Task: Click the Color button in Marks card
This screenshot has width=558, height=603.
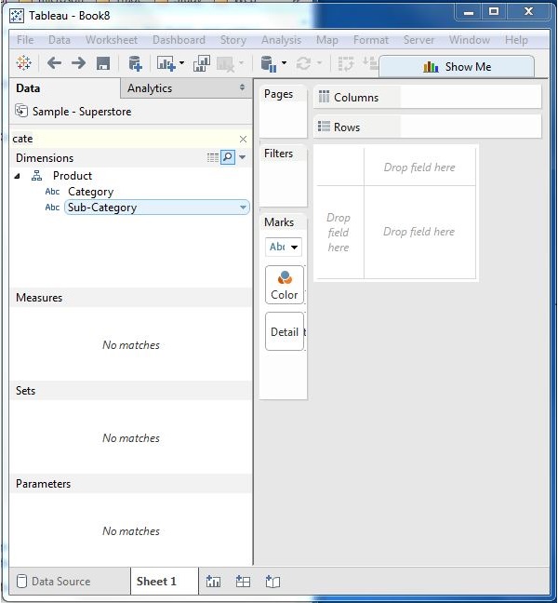Action: tap(284, 285)
